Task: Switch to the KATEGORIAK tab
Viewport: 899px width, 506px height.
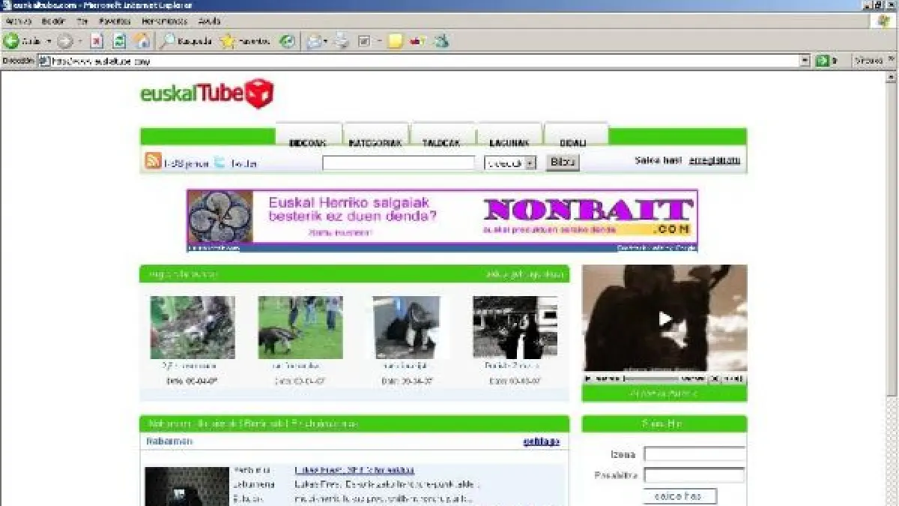Action: pos(375,142)
